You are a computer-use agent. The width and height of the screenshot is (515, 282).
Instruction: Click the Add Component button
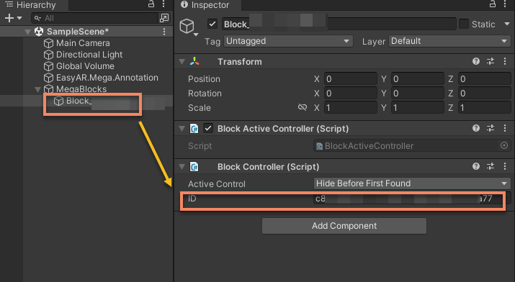click(344, 226)
